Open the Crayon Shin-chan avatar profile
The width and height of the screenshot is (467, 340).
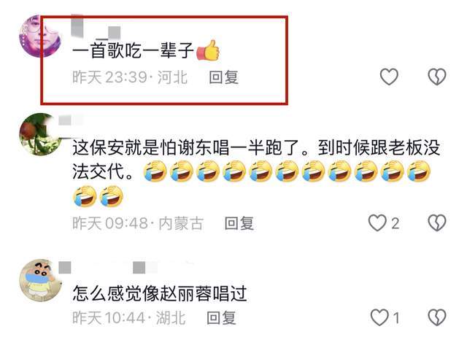click(x=40, y=280)
